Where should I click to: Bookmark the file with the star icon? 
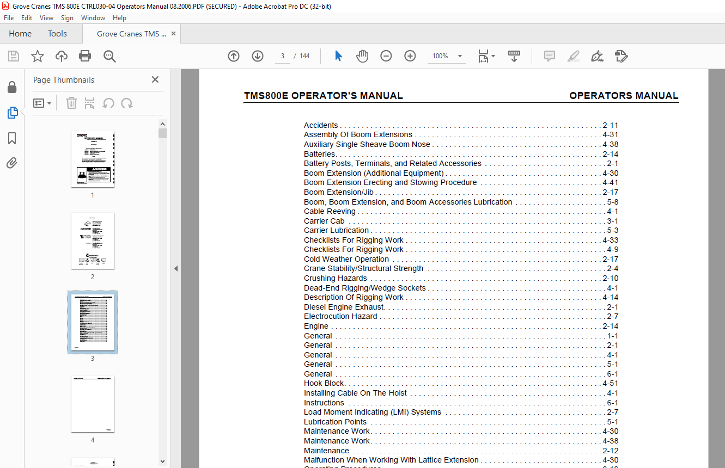coord(38,56)
